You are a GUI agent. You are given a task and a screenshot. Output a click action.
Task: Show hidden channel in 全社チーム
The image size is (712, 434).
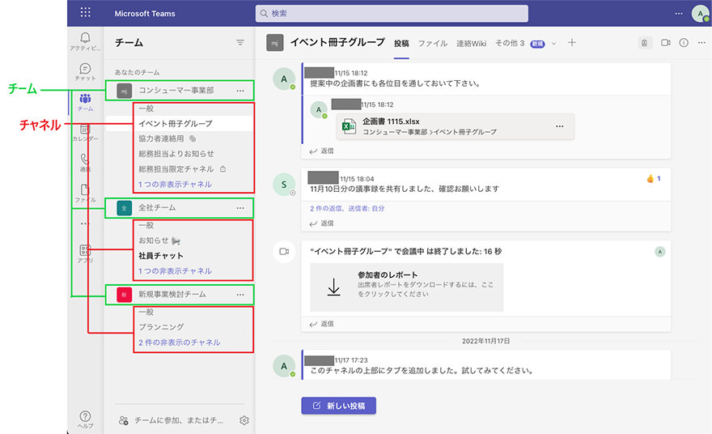click(x=175, y=271)
